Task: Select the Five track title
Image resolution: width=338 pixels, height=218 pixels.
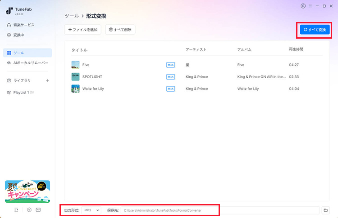Action: (86, 65)
